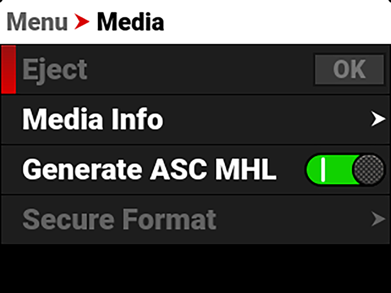This screenshot has height=293, width=391.
Task: Click the Media breadcrumb title
Action: (x=130, y=22)
